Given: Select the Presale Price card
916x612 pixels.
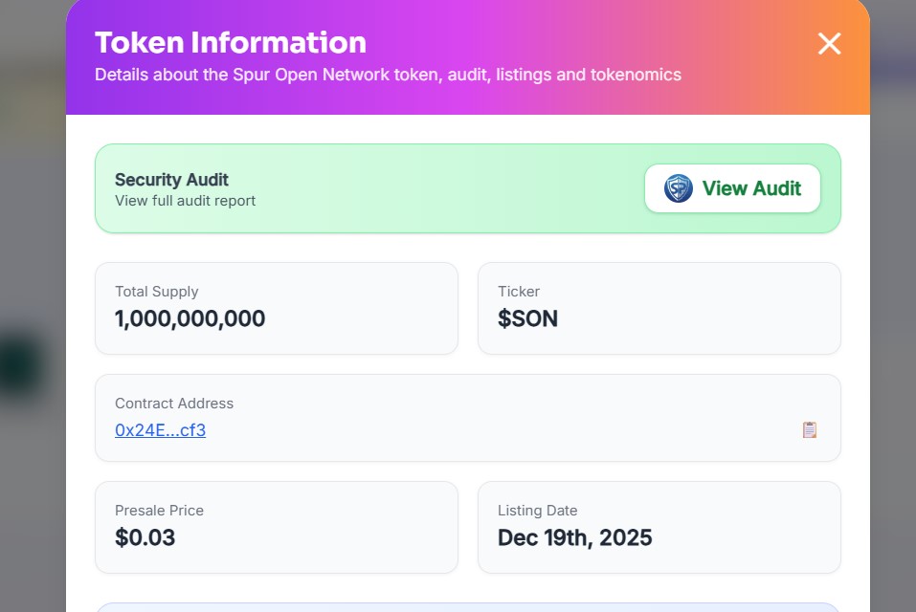Looking at the screenshot, I should click(x=276, y=527).
